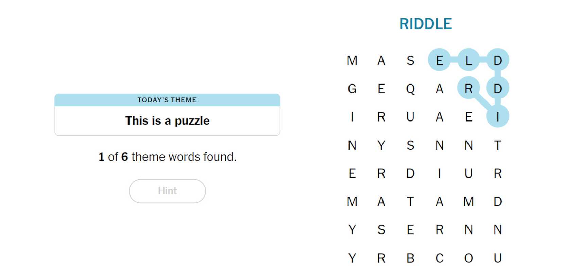Tap the letter S in the top row
Screen dimensions: 561x280
(x=410, y=60)
